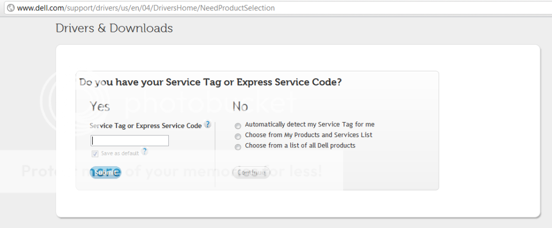The height and width of the screenshot is (228, 552).
Task: Click the 'Choose from My Products and Services List' text
Action: pyautogui.click(x=309, y=135)
